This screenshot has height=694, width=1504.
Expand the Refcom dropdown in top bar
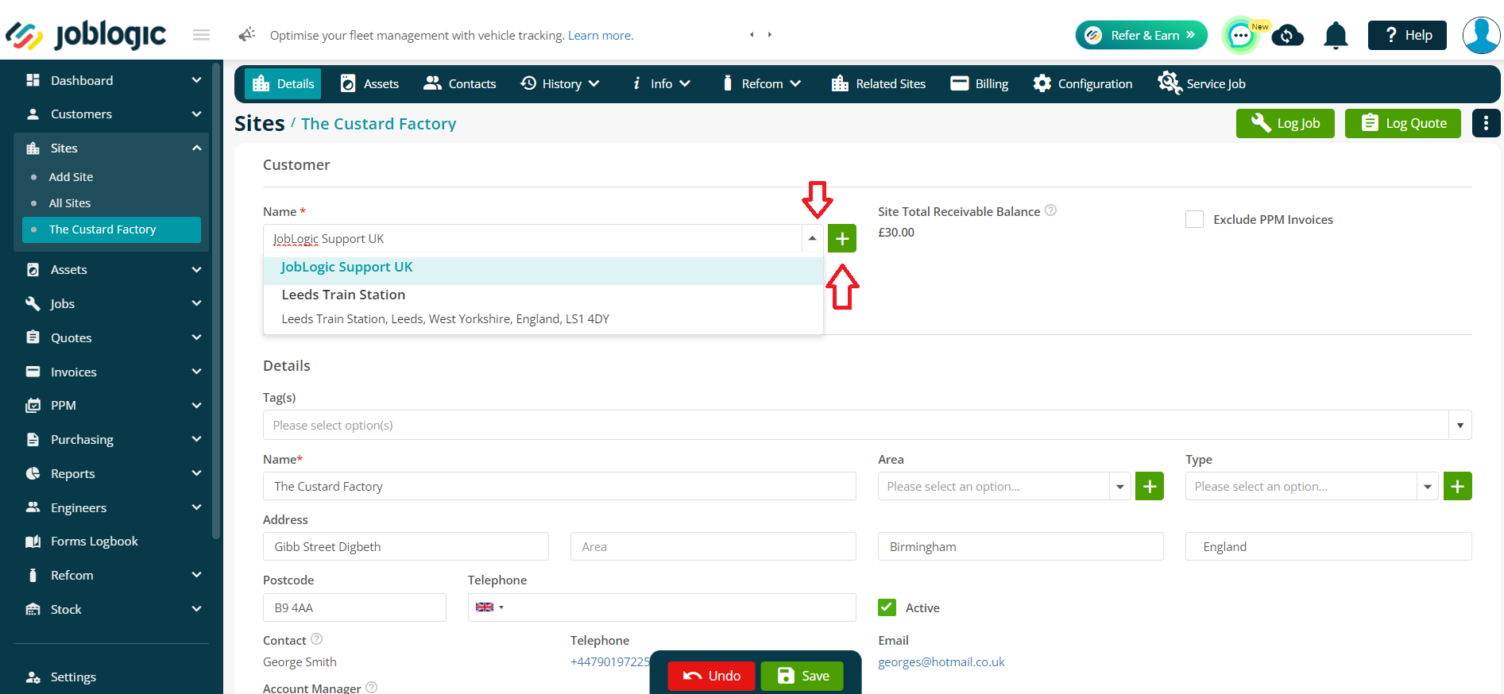coord(761,83)
